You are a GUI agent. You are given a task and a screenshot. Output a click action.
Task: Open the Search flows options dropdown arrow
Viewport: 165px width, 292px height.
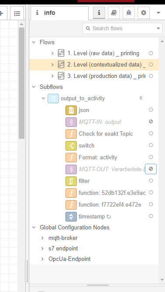pyautogui.click(x=158, y=28)
